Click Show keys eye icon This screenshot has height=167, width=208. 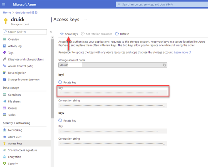(x=62, y=34)
